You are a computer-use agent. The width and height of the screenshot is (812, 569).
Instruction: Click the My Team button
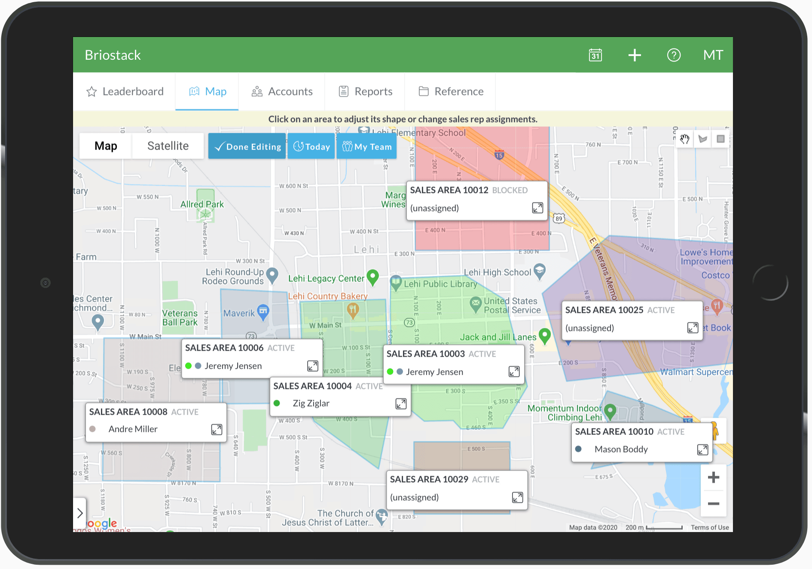(366, 147)
